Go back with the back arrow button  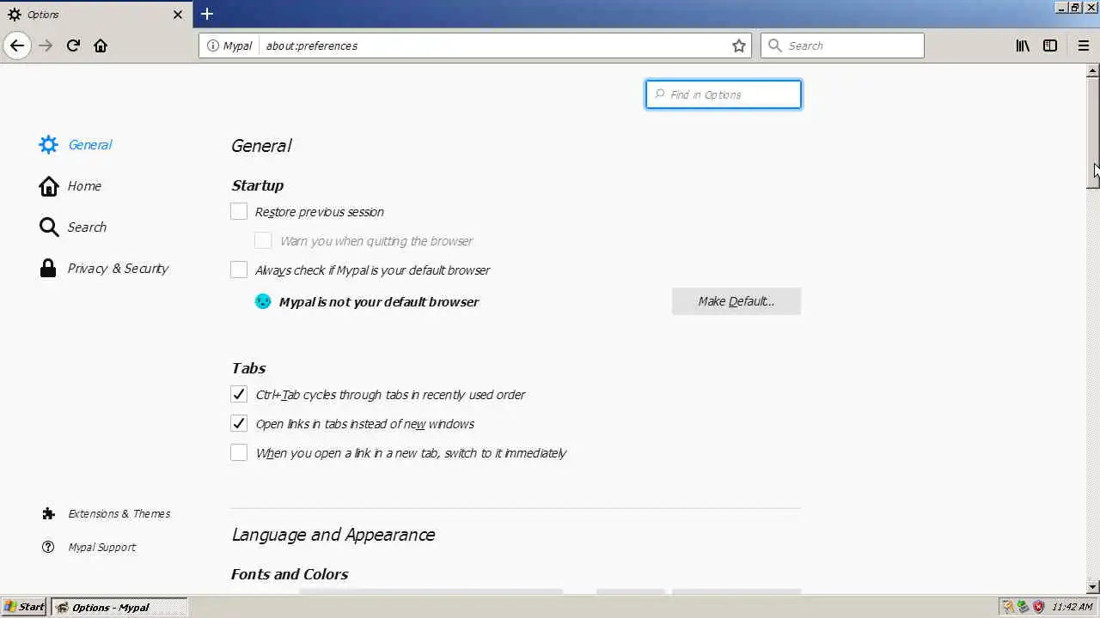[x=17, y=45]
